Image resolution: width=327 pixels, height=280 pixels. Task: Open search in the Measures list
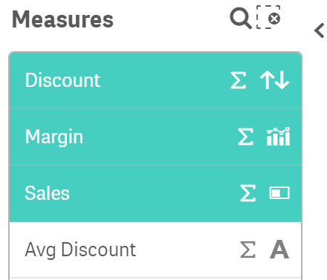(241, 18)
